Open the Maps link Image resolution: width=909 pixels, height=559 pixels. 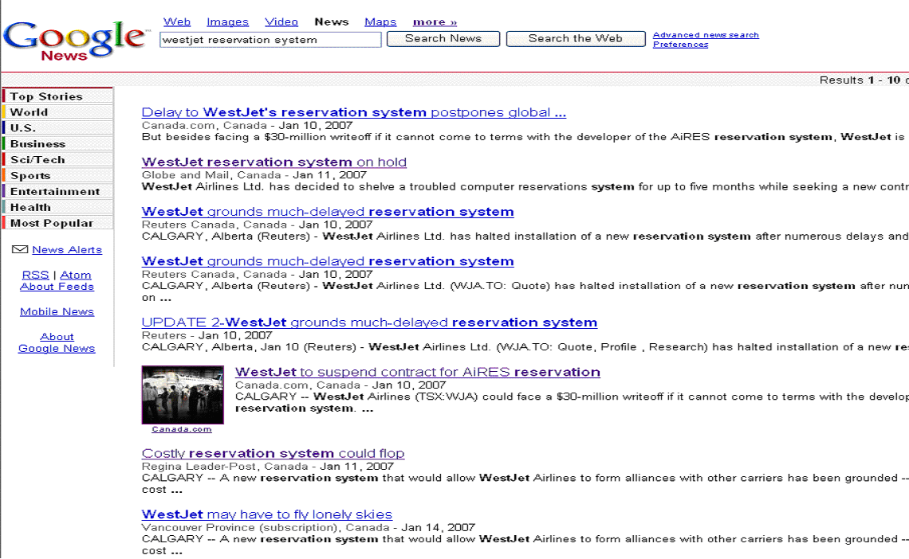[380, 22]
